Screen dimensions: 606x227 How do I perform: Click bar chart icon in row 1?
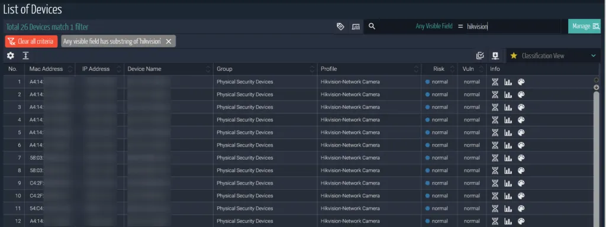(508, 82)
